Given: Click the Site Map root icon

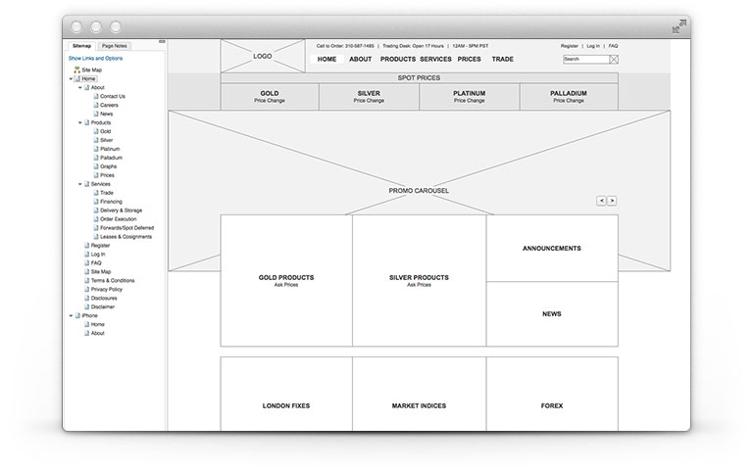Looking at the screenshot, I should pyautogui.click(x=76, y=70).
